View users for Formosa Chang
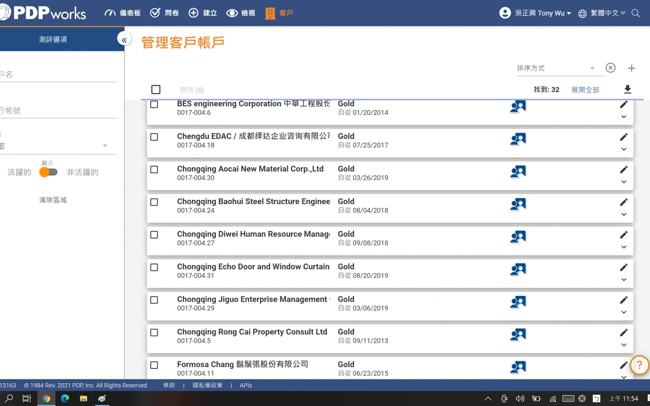The height and width of the screenshot is (406, 650). tap(518, 367)
